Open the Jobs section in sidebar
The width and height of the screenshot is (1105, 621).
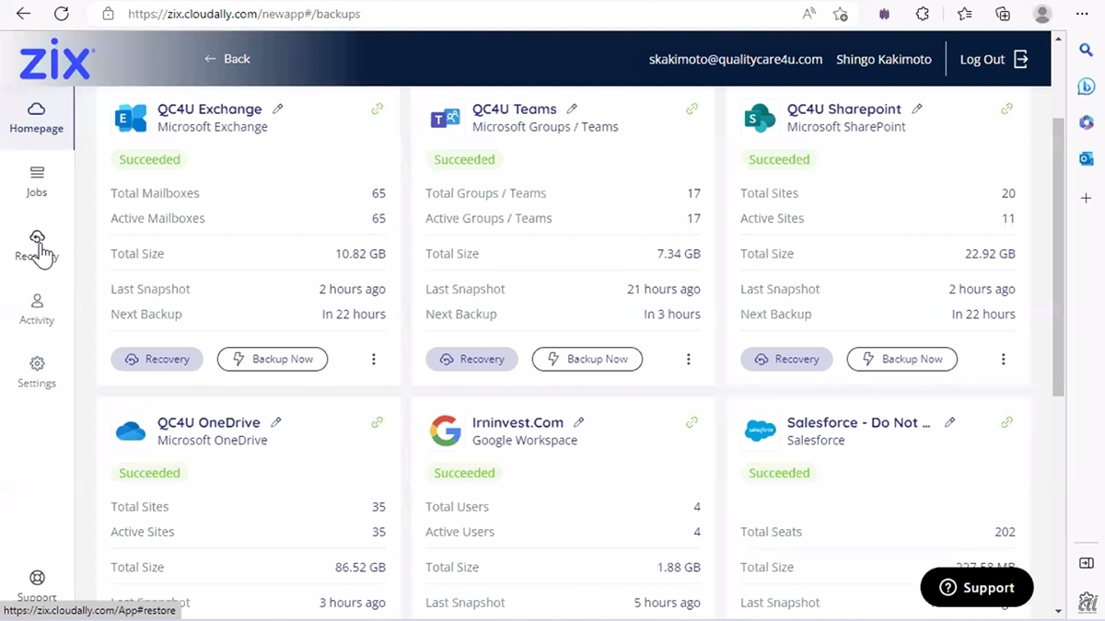37,181
